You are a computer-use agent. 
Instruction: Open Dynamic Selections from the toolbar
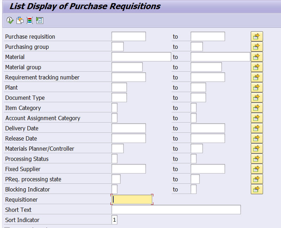[30, 20]
